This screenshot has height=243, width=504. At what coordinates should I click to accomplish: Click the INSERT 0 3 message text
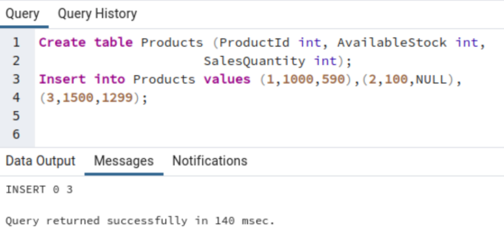click(x=39, y=190)
